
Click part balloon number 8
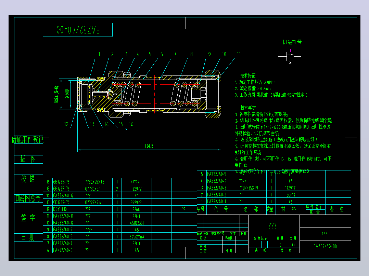click(191, 54)
